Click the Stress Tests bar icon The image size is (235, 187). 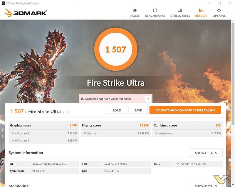(180, 10)
